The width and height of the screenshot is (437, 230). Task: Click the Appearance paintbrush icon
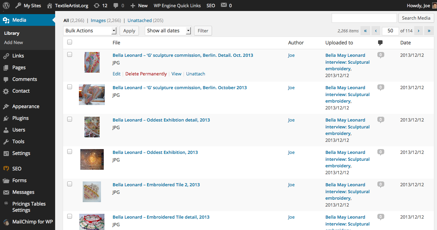[6, 106]
